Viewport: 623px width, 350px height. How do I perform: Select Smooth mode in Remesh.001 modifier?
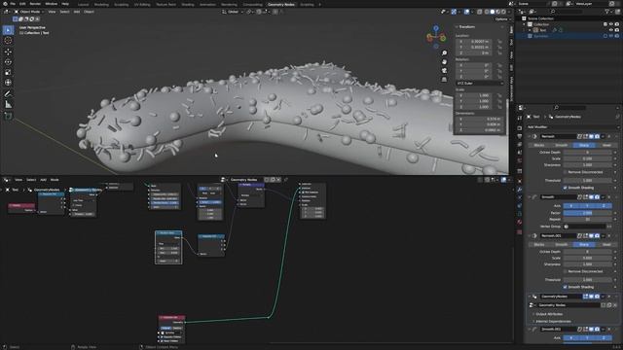click(x=561, y=244)
